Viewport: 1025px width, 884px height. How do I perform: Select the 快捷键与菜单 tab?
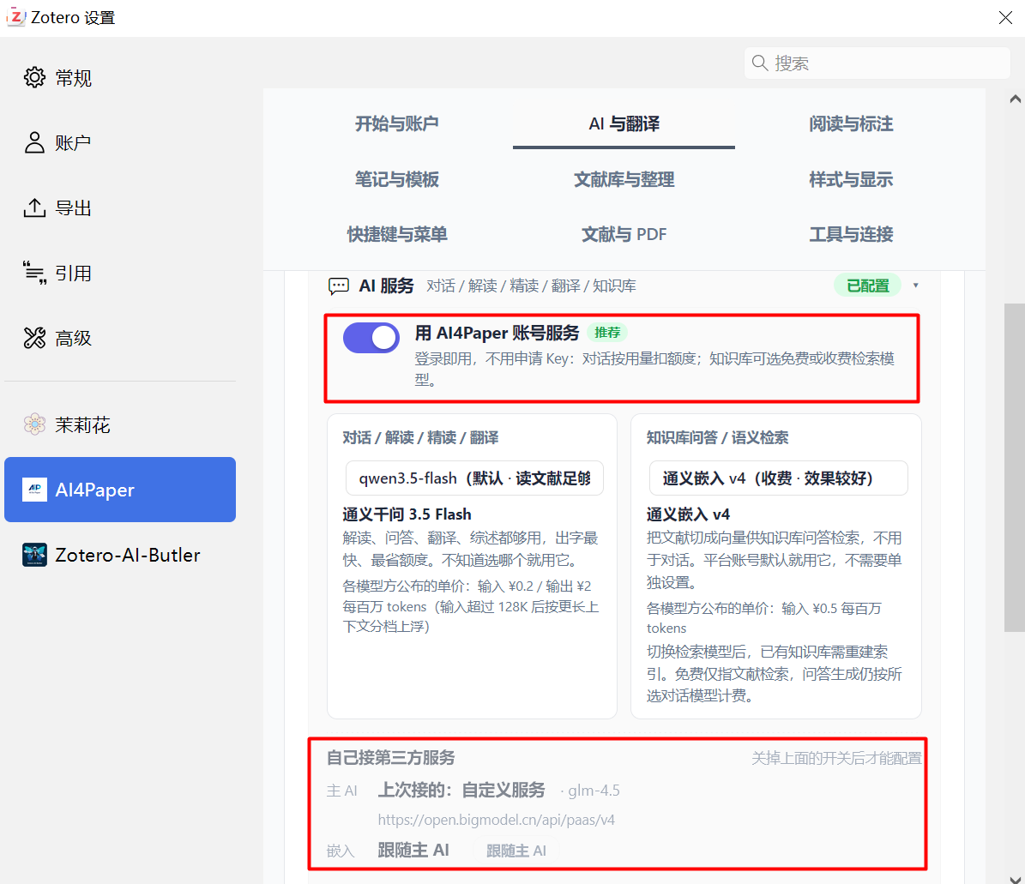coord(397,234)
